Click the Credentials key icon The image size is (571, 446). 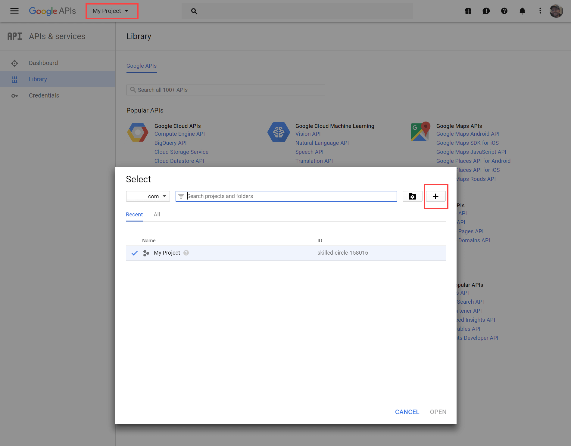click(14, 96)
